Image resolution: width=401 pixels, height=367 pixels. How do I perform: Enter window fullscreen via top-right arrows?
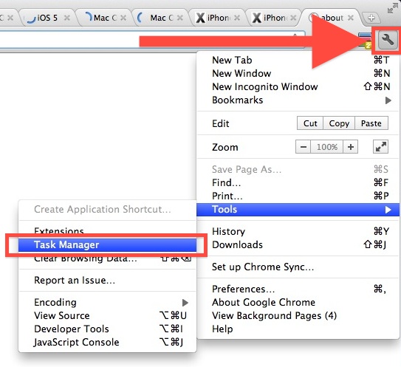coord(392,8)
